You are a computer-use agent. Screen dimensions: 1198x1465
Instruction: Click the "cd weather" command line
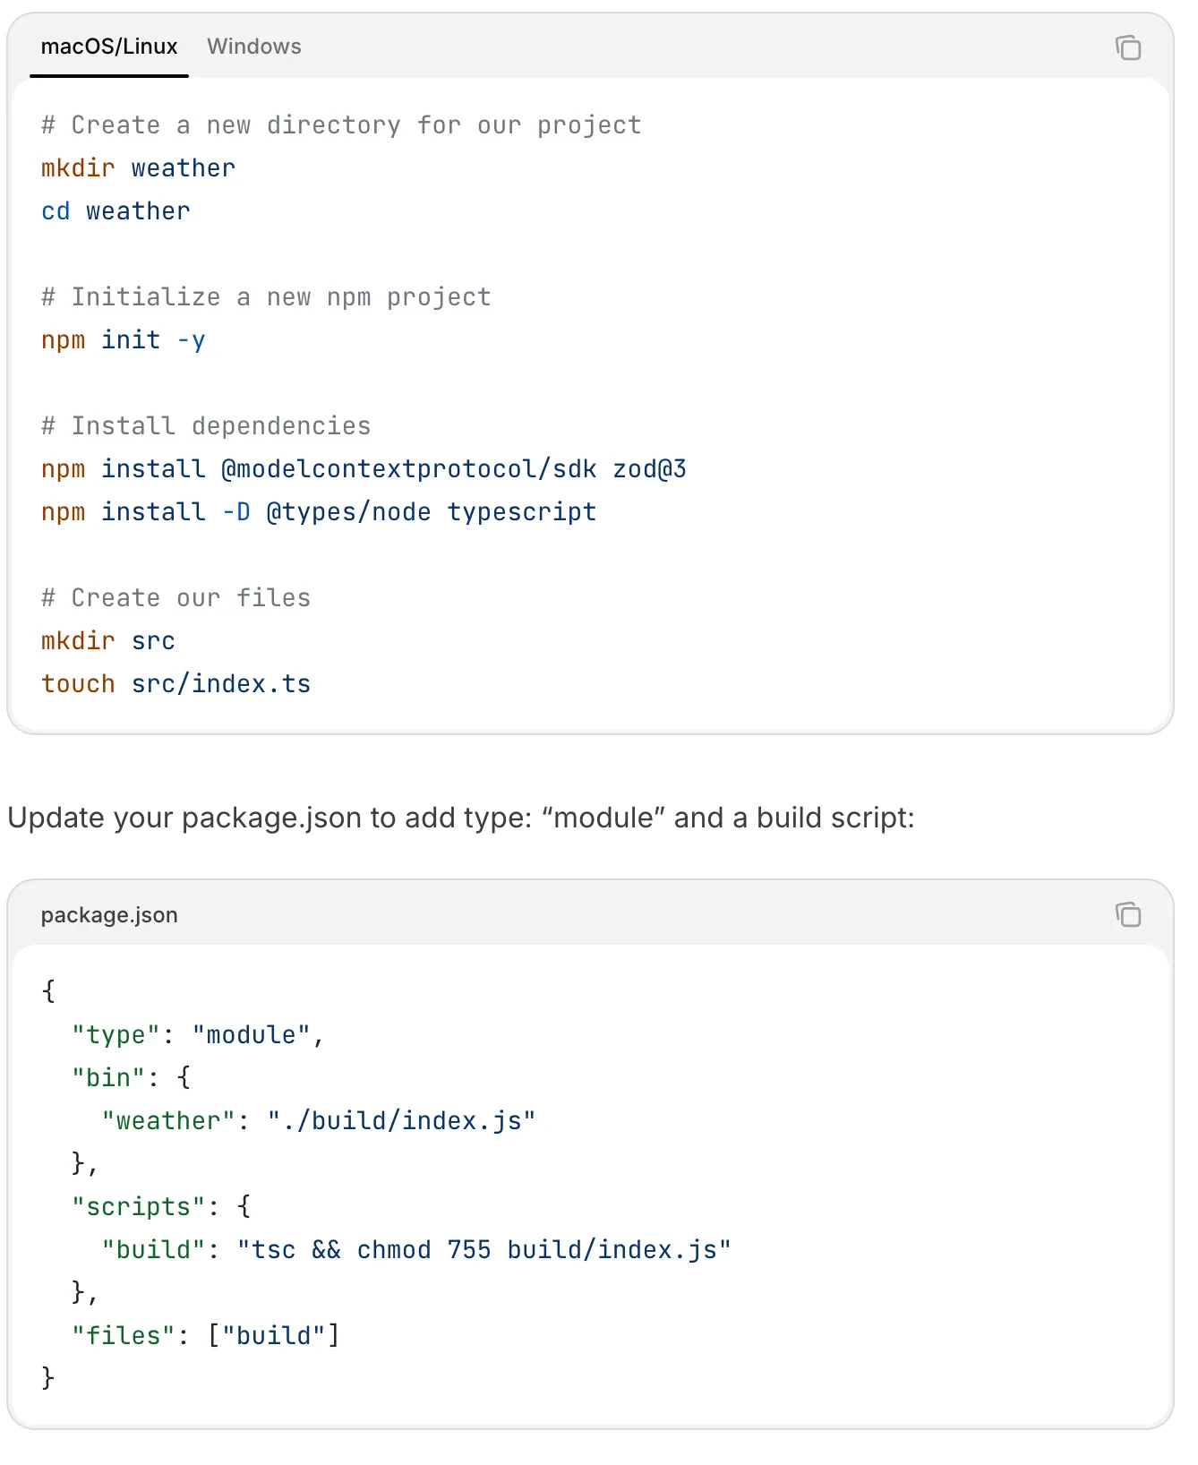(116, 211)
